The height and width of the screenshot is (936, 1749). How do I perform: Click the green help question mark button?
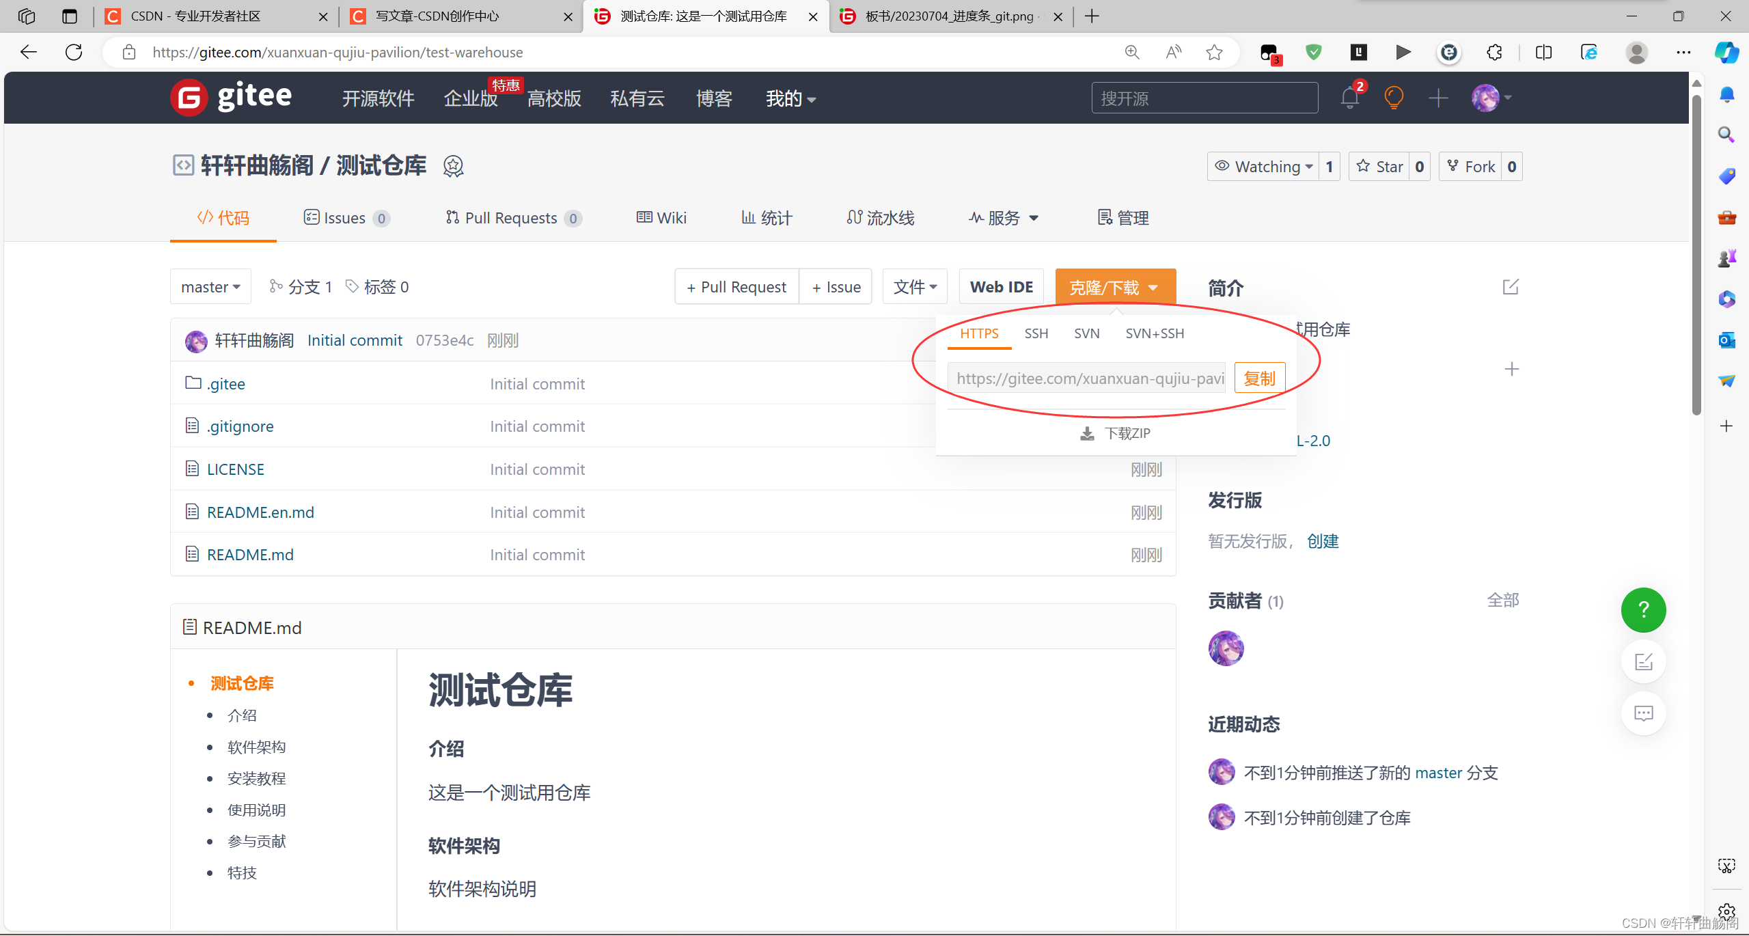coord(1643,609)
